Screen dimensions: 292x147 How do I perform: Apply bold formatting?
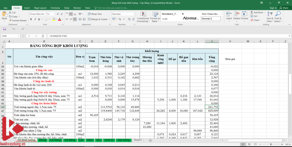(31, 20)
